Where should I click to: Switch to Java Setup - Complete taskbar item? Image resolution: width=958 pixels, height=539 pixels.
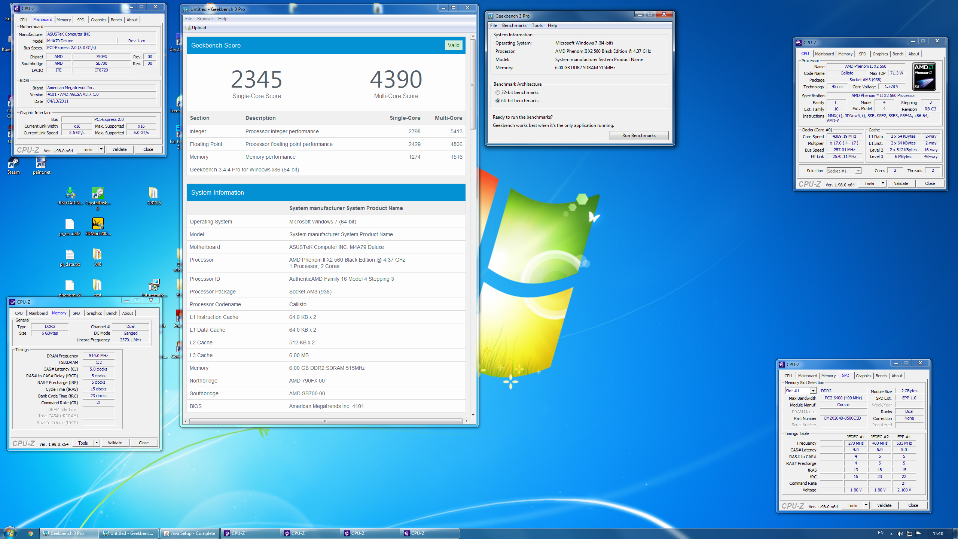click(190, 533)
